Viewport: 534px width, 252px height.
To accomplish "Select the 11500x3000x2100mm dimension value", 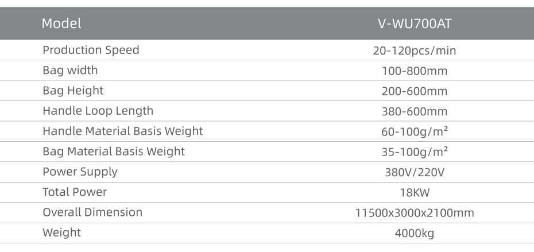I will (x=415, y=213).
